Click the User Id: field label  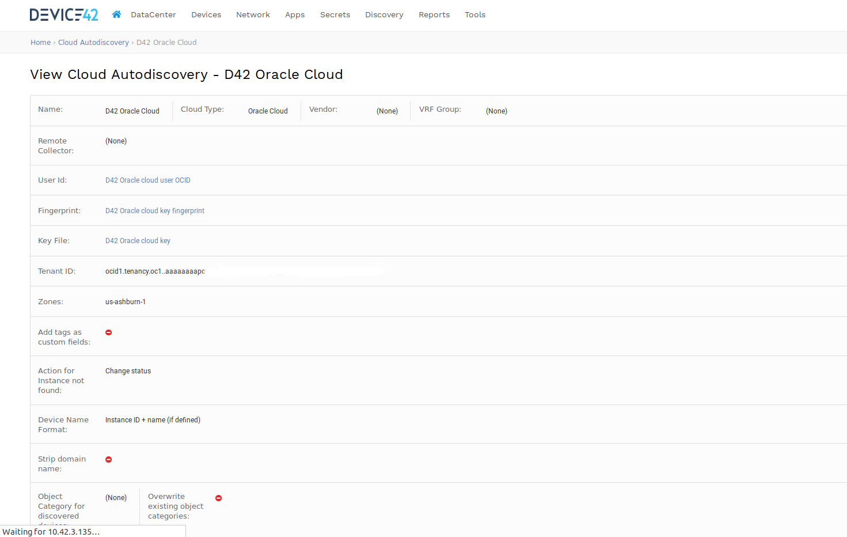pyautogui.click(x=52, y=180)
